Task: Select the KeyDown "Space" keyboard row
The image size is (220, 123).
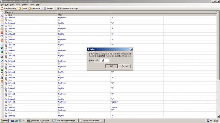Action: pos(110,102)
